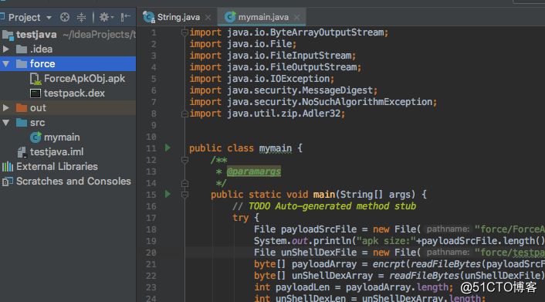Click the payloadSrcFile variable on line 18
545x302 pixels.
point(319,229)
